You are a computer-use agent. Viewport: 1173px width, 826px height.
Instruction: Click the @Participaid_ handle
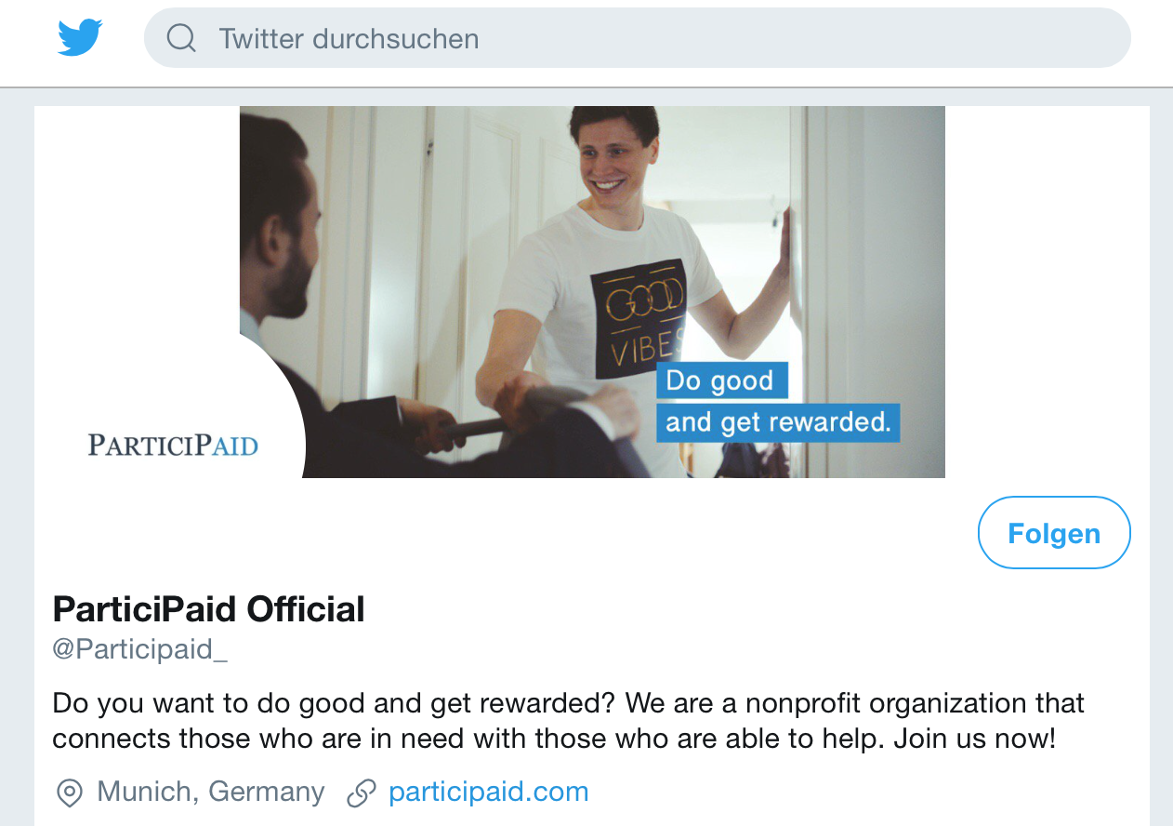pyautogui.click(x=139, y=648)
